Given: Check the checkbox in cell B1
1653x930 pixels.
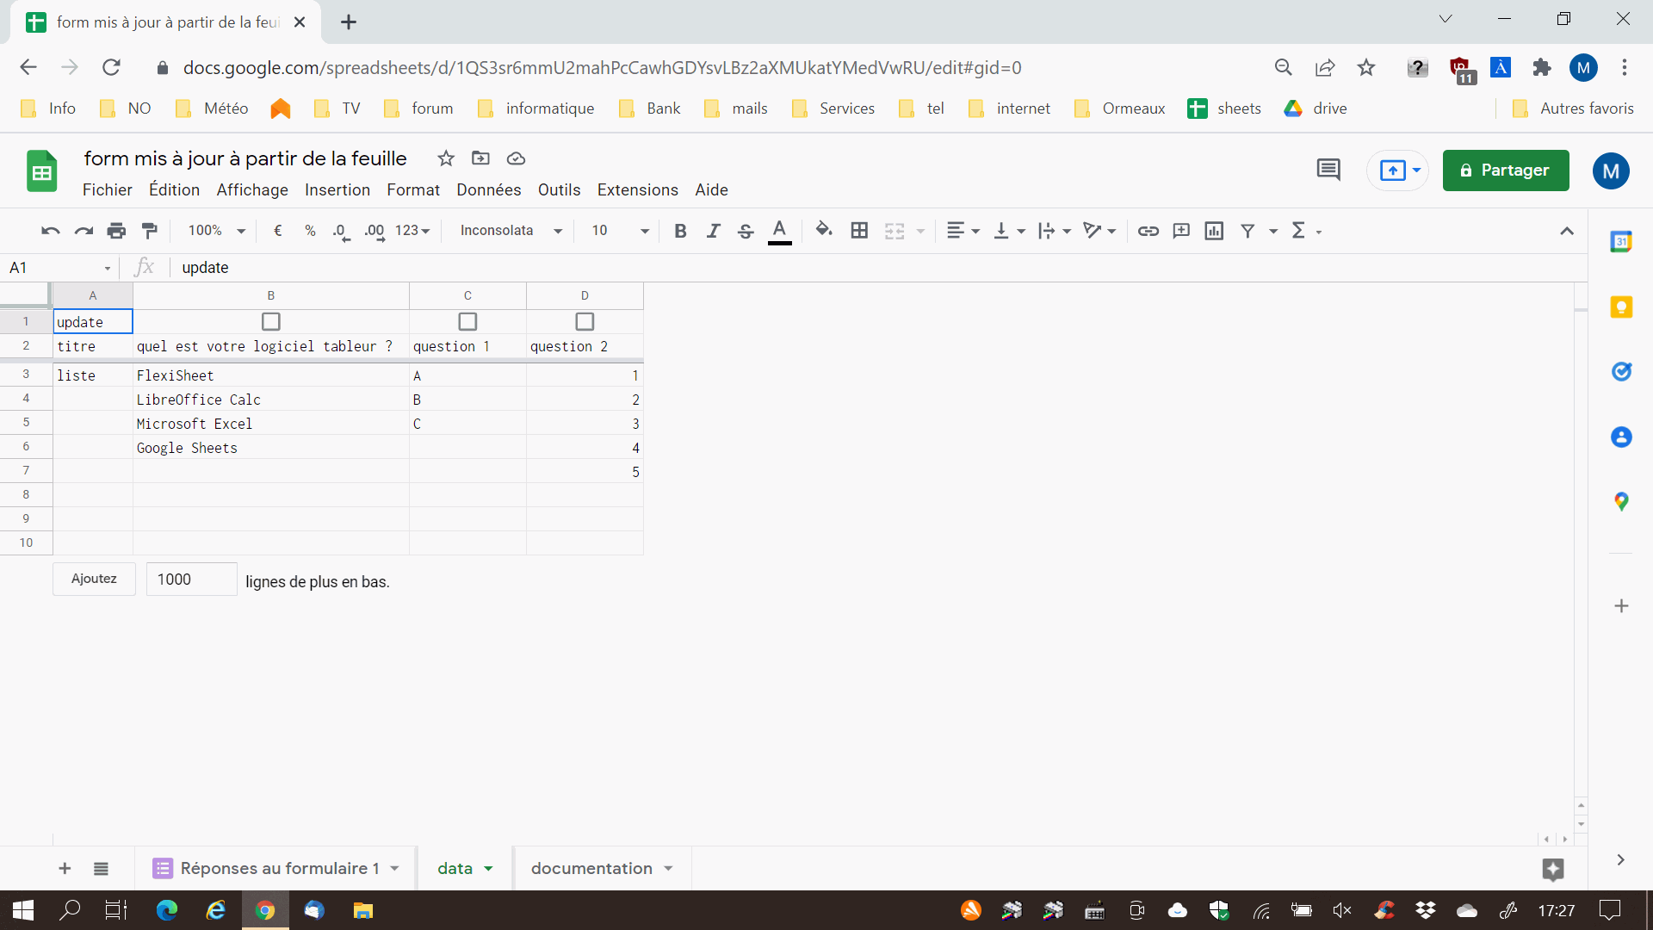Looking at the screenshot, I should (x=271, y=321).
